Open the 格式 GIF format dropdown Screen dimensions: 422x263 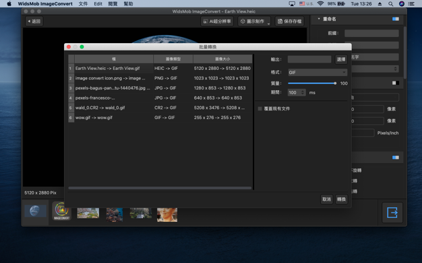318,72
